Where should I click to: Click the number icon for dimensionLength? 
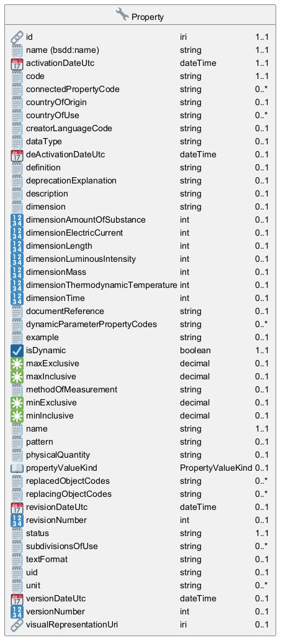point(16,246)
